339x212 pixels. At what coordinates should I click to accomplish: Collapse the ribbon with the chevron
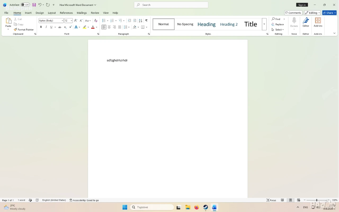pos(334,33)
